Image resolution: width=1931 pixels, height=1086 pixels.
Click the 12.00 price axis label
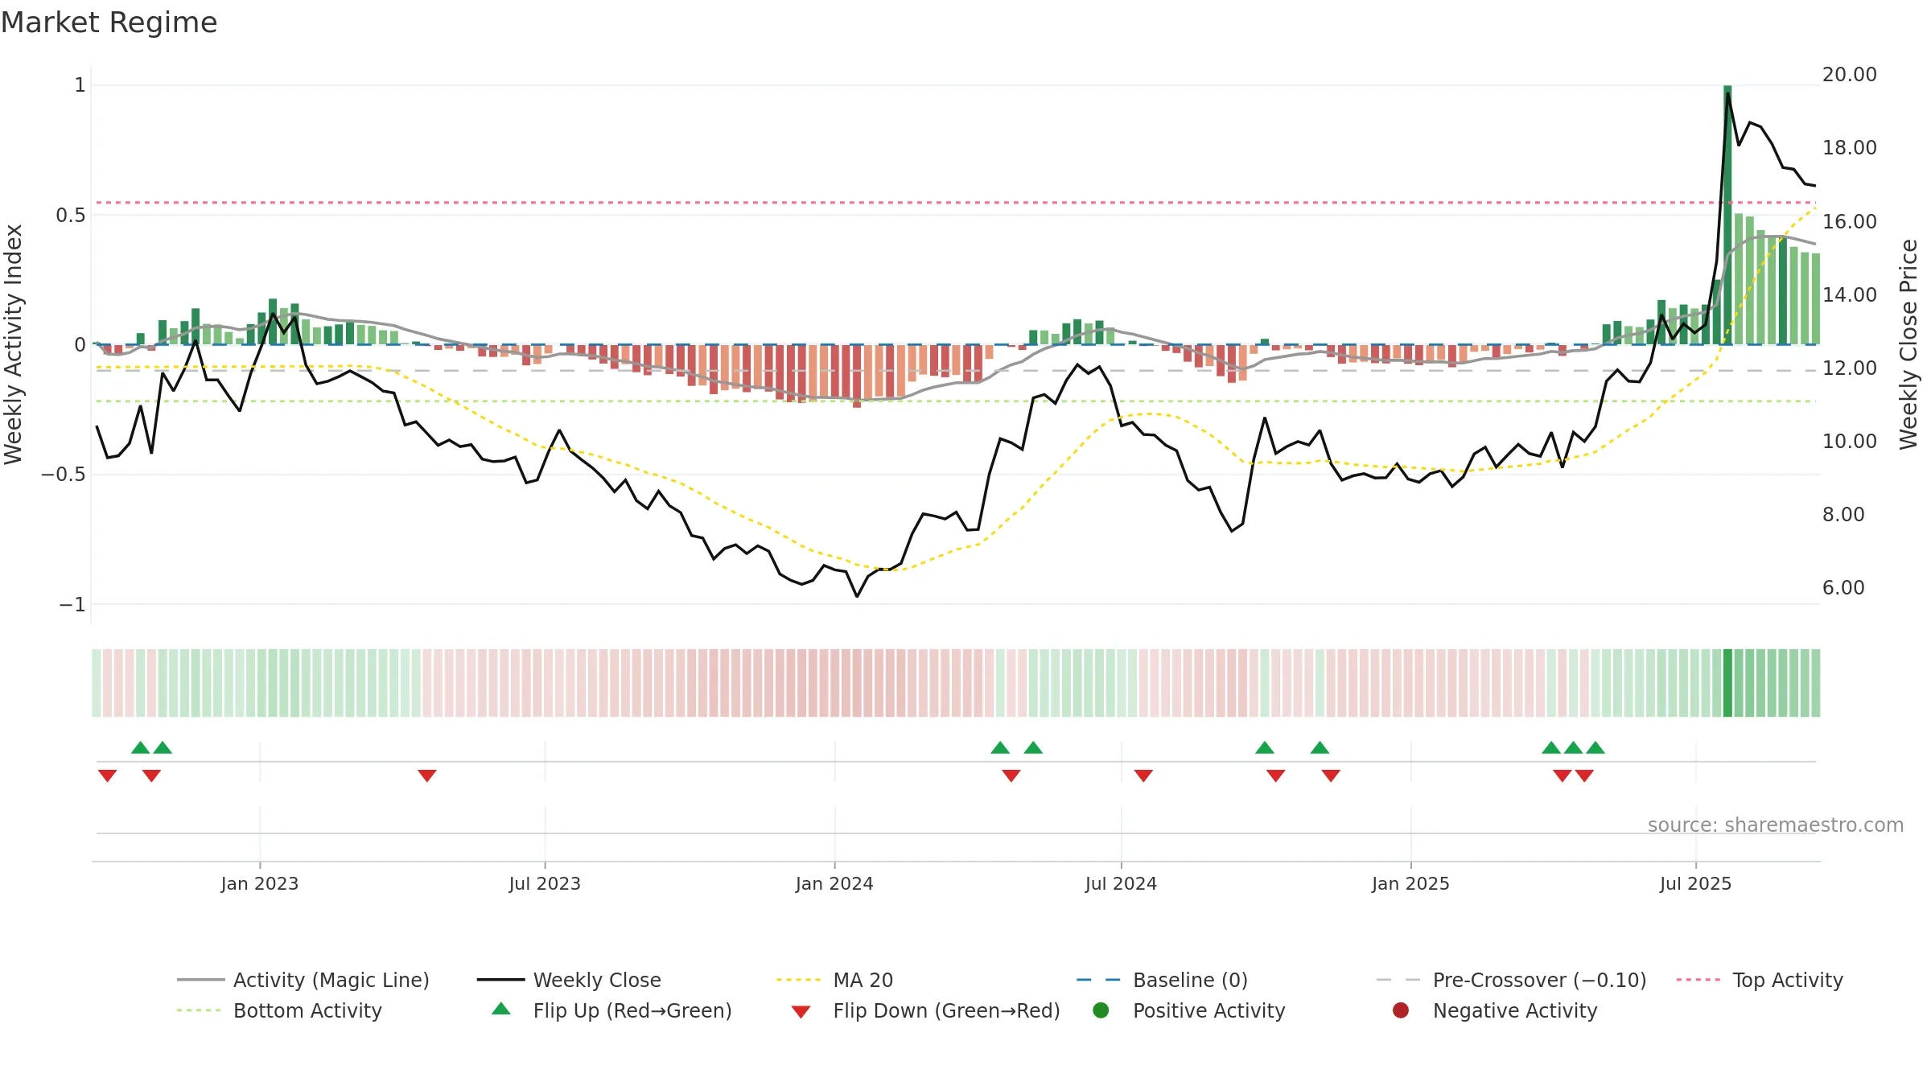[1849, 368]
